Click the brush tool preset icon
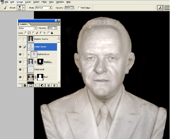The image size is (170, 139). [5, 8]
